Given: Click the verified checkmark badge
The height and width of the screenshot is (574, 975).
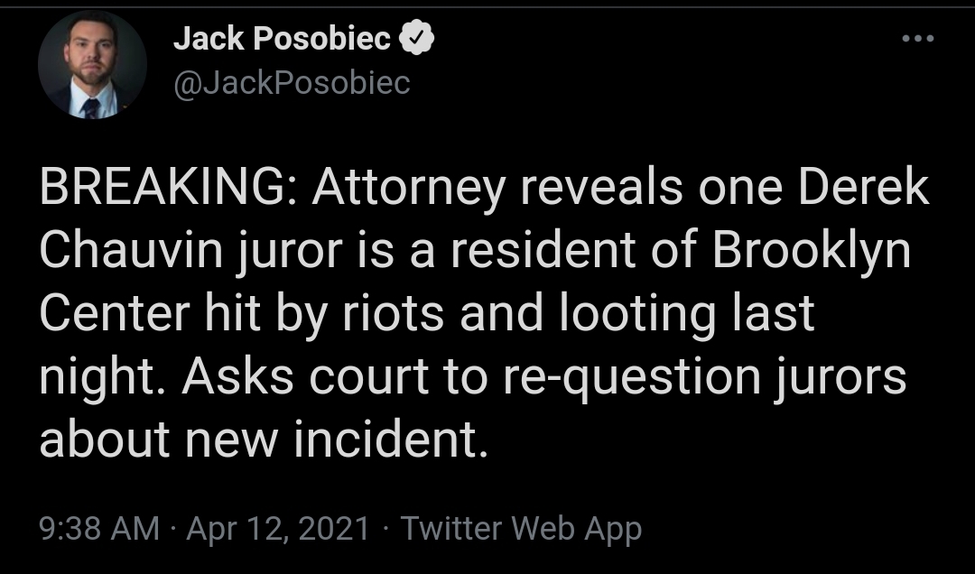Looking at the screenshot, I should [416, 38].
